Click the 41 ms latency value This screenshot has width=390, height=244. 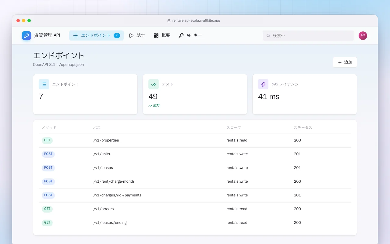[269, 97]
